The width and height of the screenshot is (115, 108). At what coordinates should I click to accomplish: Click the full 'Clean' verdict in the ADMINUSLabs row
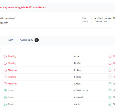[11, 91]
